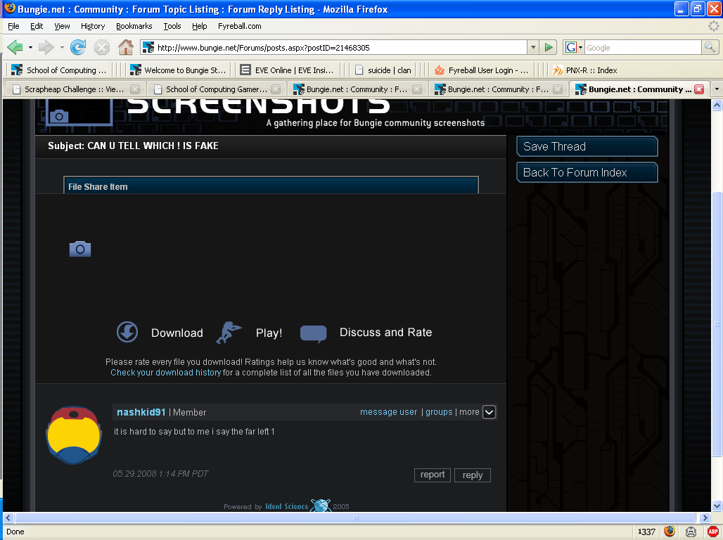Viewport: 723px width, 540px height.
Task: Click the reply button under the post
Action: point(473,475)
